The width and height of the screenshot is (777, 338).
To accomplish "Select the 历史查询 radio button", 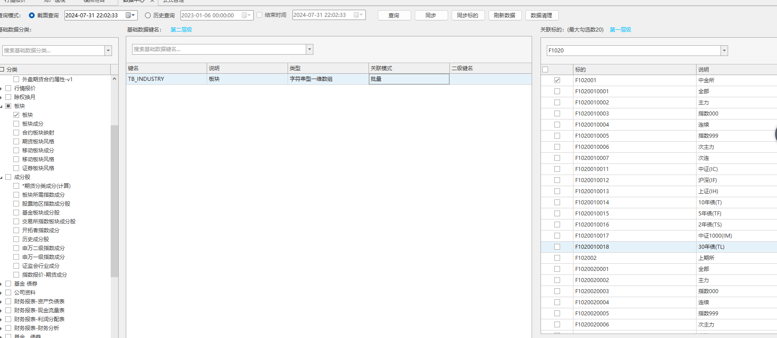I will click(x=148, y=16).
